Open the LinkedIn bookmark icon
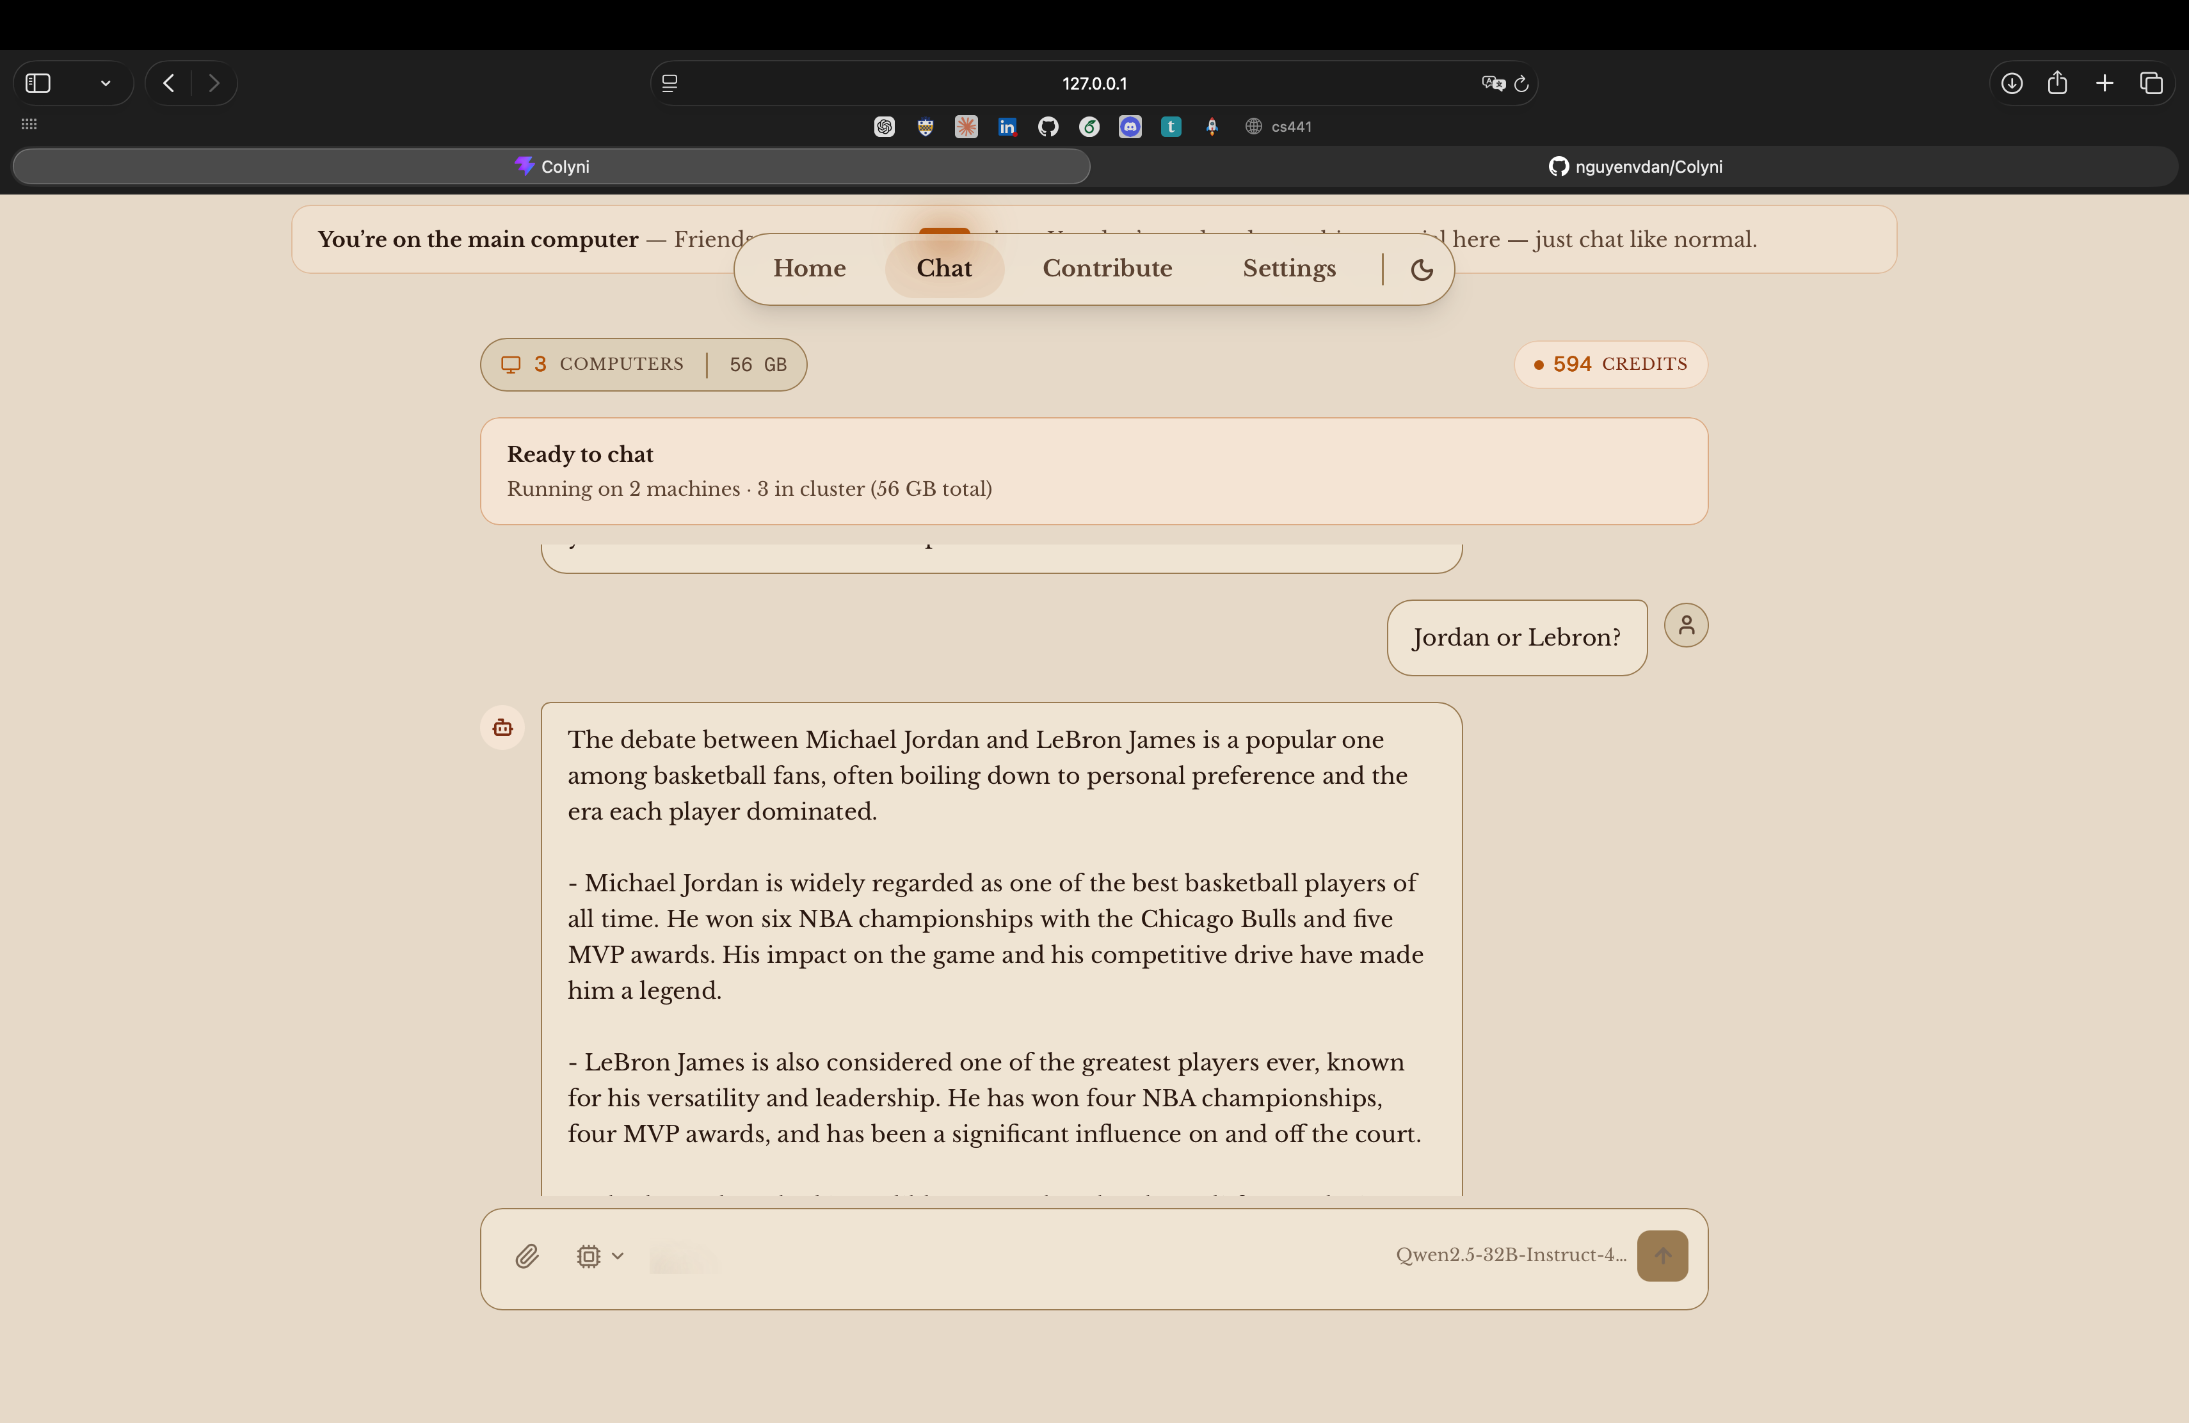Image resolution: width=2189 pixels, height=1423 pixels. [x=1007, y=127]
